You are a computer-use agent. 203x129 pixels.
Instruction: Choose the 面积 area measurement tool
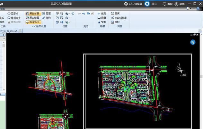(115, 22)
